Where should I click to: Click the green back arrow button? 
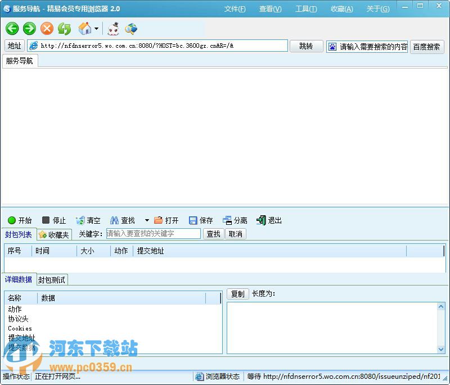(12, 29)
